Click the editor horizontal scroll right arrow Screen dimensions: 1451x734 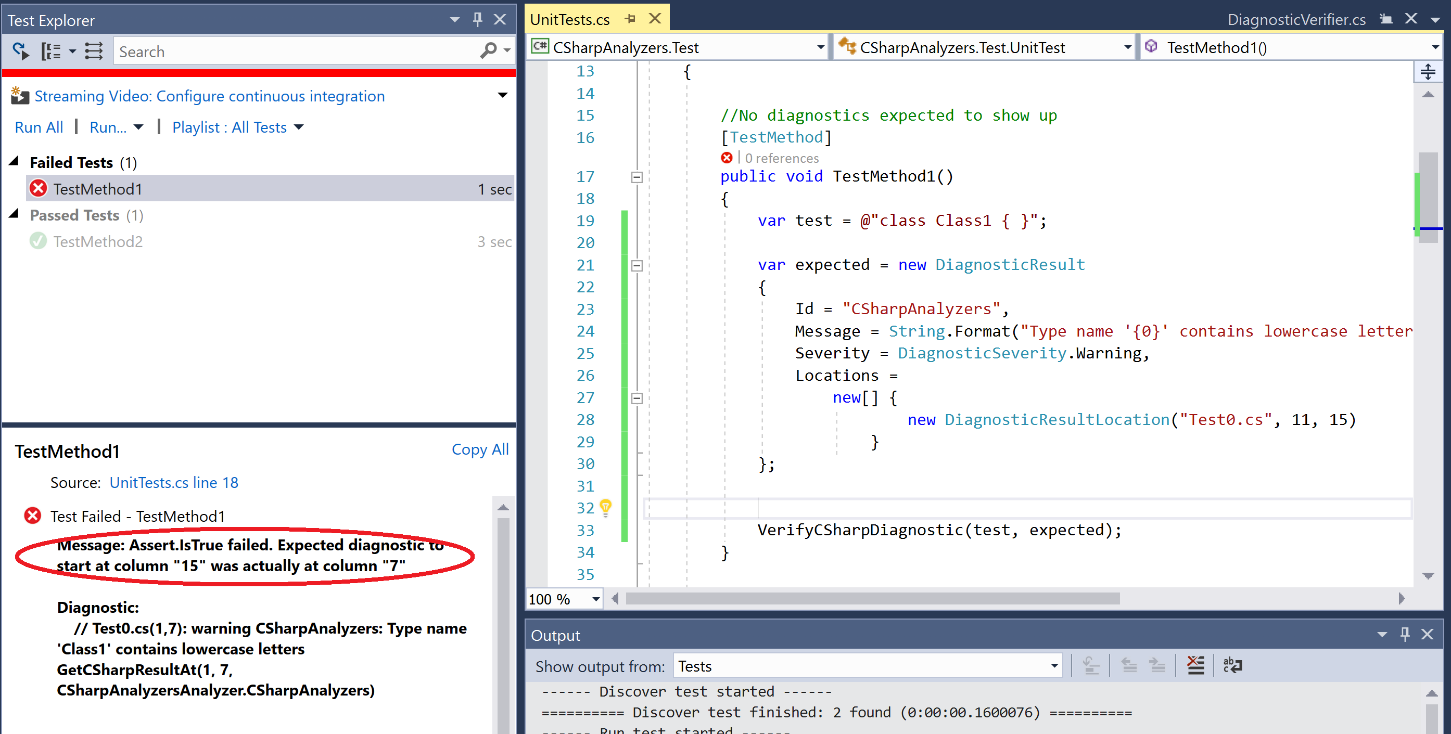click(x=1402, y=598)
